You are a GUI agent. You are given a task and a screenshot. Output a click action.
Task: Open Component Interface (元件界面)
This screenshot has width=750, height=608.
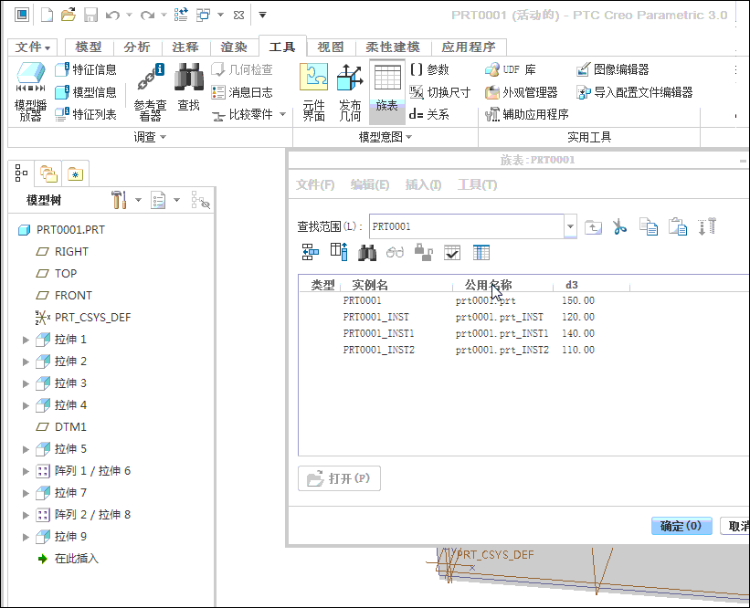pos(313,91)
